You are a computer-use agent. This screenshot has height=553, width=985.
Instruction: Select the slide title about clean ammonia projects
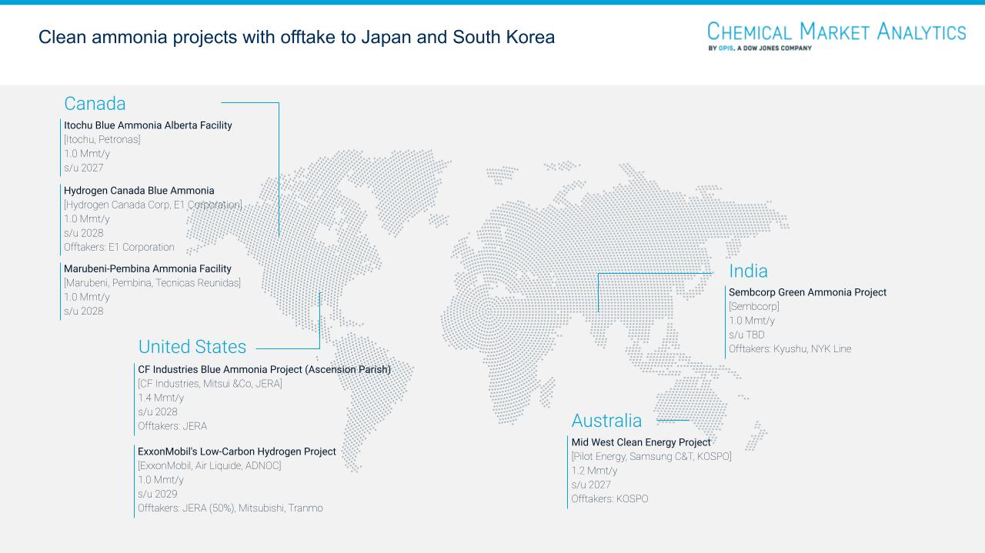pyautogui.click(x=296, y=37)
